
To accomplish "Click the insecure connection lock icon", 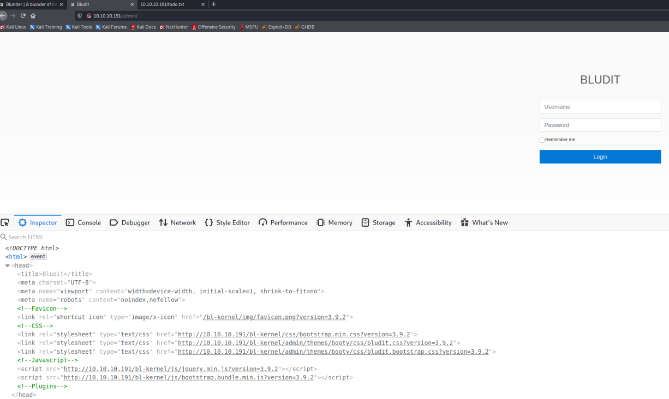I will [x=88, y=16].
